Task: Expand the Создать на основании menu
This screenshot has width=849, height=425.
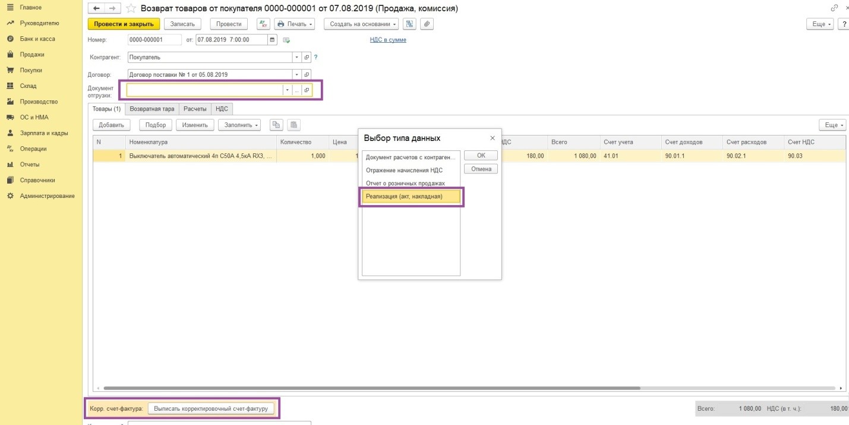Action: click(361, 24)
